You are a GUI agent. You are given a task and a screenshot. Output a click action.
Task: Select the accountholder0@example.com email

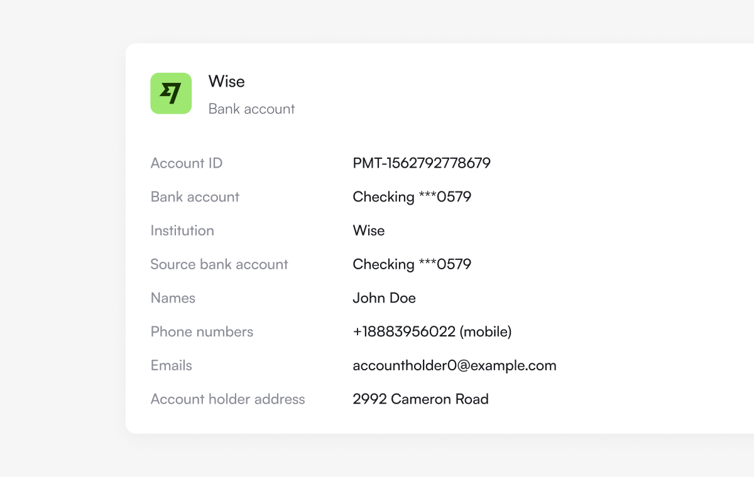[x=455, y=365]
